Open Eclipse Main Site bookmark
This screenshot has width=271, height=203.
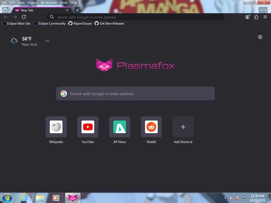pos(16,24)
